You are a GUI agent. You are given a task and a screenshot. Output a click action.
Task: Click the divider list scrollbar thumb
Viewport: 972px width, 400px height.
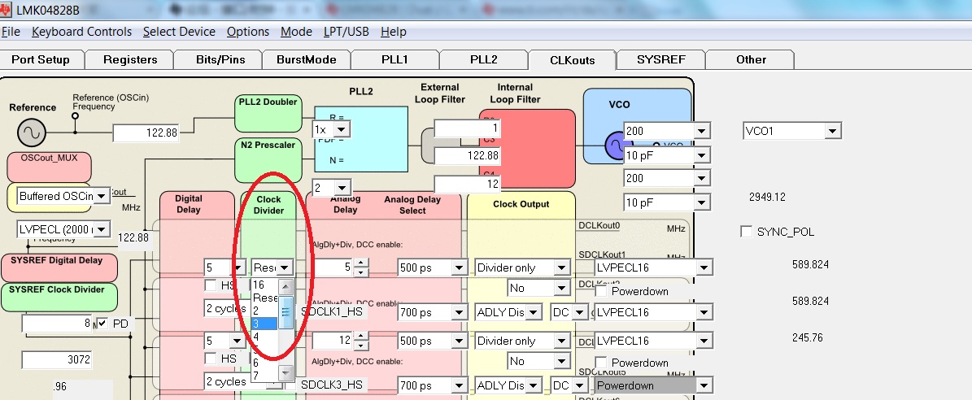(x=285, y=312)
